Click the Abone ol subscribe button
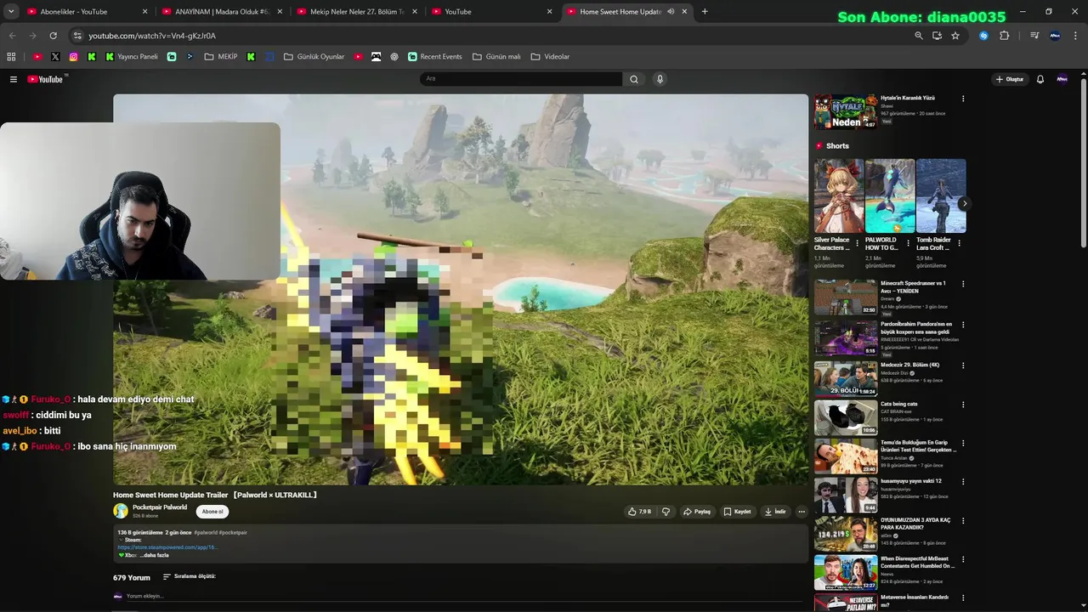The height and width of the screenshot is (612, 1088). pos(212,512)
